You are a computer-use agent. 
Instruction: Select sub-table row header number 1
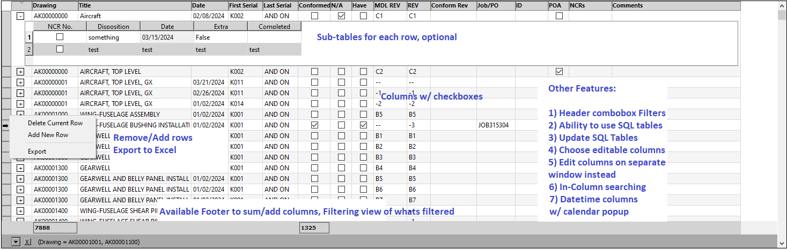tap(30, 37)
